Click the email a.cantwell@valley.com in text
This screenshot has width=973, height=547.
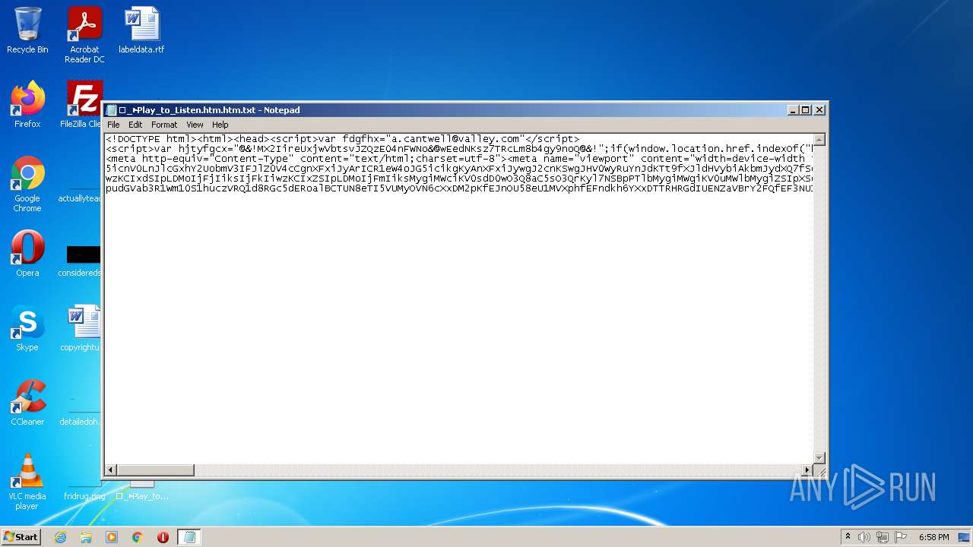point(455,139)
